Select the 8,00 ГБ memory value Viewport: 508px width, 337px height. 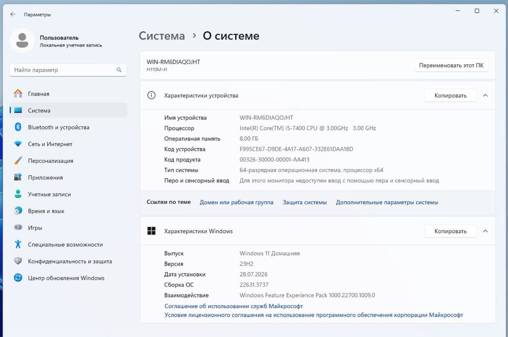tap(249, 139)
